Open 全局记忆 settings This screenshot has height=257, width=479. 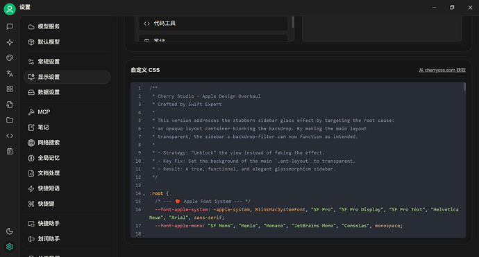point(67,158)
